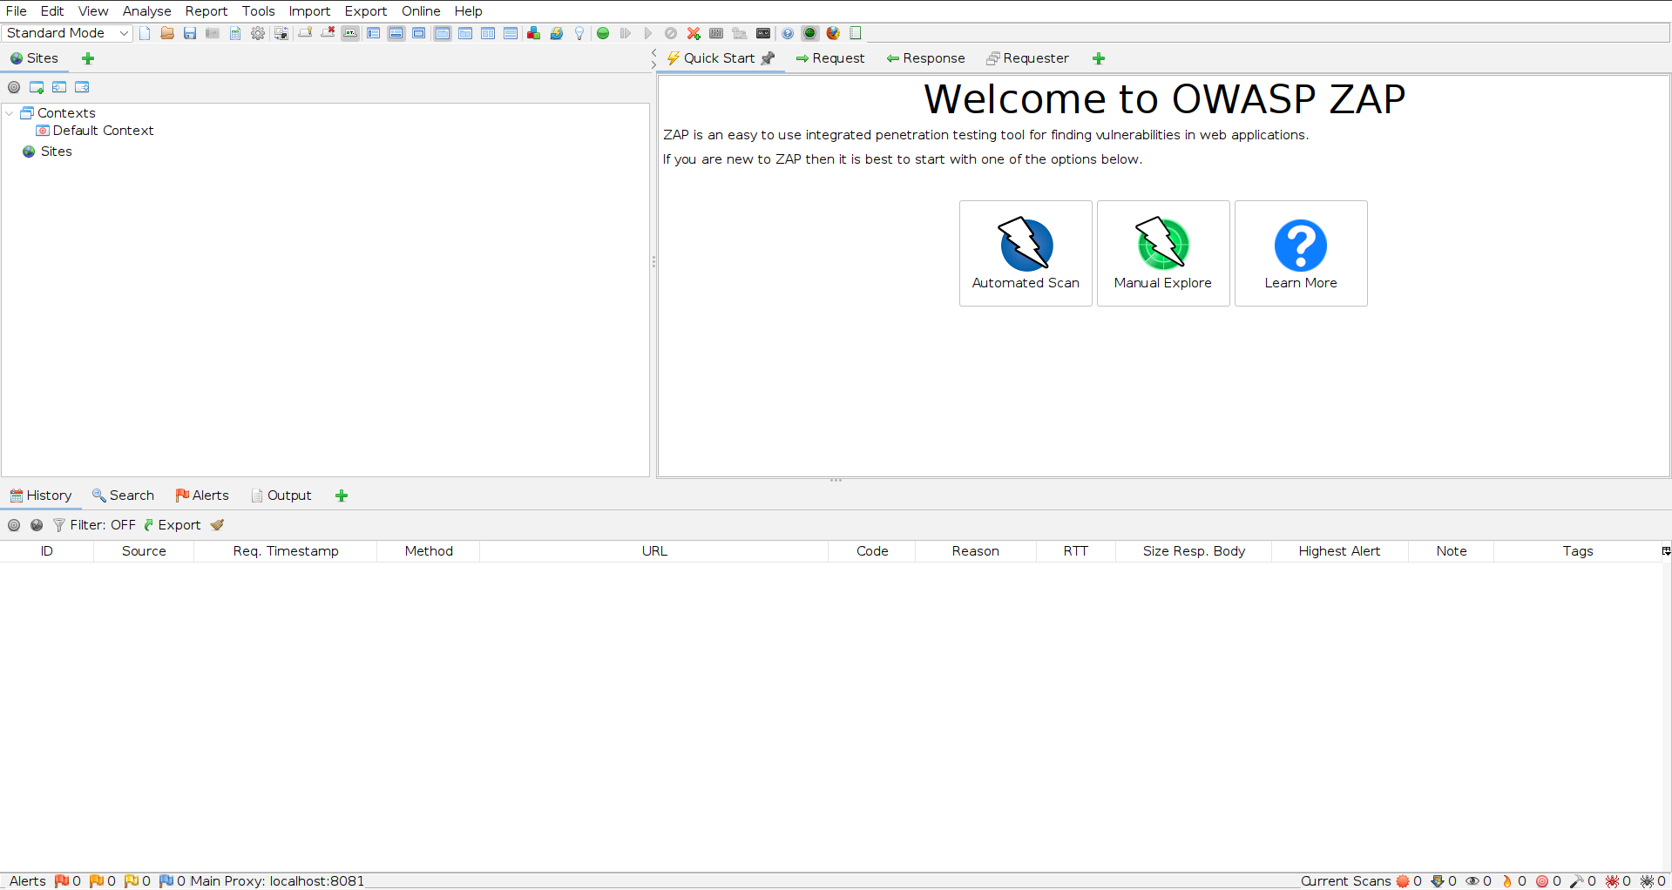Add a tab with Sites panel plus
This screenshot has width=1672, height=890.
tap(87, 58)
